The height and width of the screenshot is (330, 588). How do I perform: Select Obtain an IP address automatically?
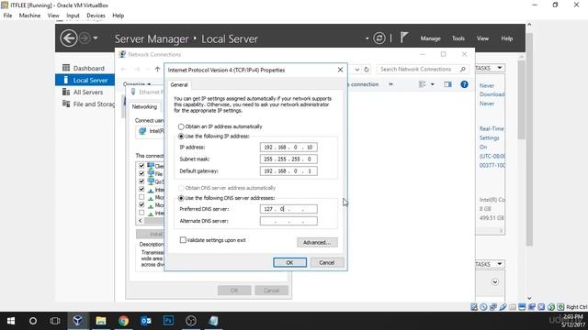pyautogui.click(x=182, y=126)
